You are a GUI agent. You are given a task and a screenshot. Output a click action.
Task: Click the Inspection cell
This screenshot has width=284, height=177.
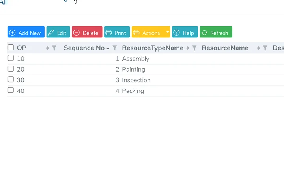pyautogui.click(x=136, y=80)
